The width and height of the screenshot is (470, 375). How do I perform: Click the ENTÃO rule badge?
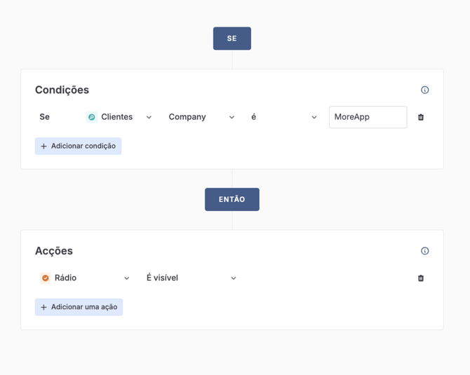(232, 200)
